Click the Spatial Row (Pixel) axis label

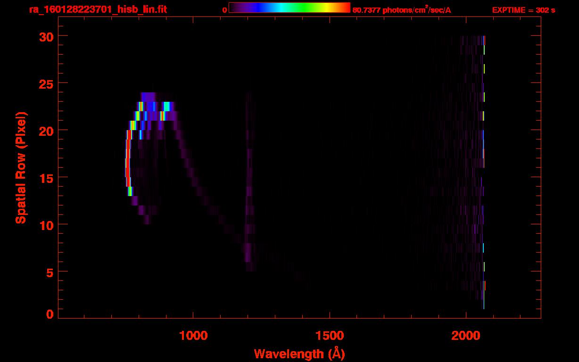click(21, 168)
